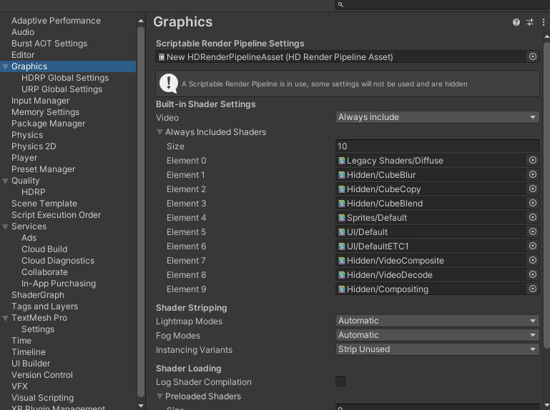Open the Input Manager settings
Viewport: 550px width, 410px height.
coord(40,101)
